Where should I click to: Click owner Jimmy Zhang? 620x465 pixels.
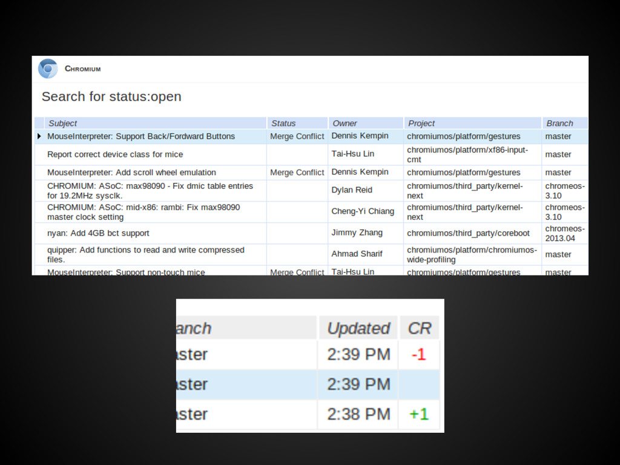coord(357,232)
